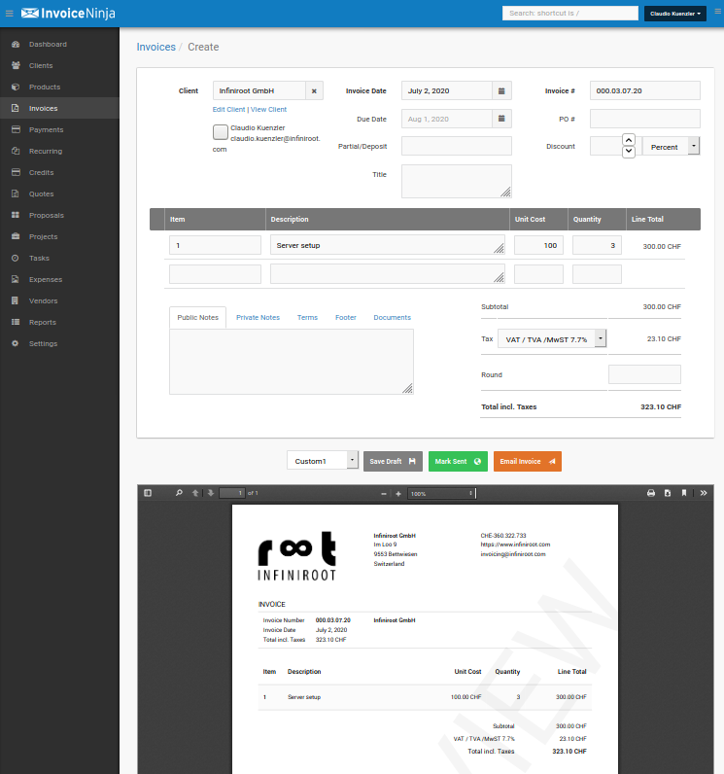Check the Claudio Kuenzler contact checkbox
The image size is (724, 774).
(221, 131)
